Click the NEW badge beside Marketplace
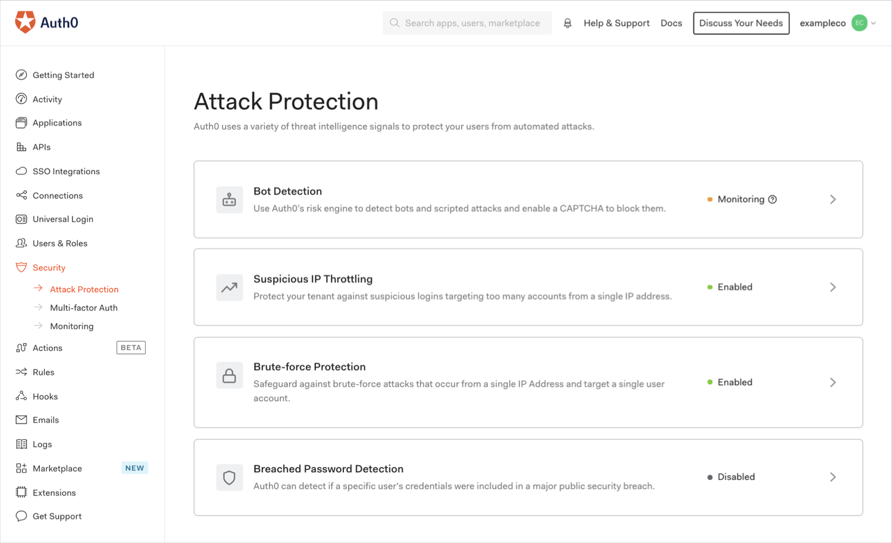The image size is (892, 543). [134, 468]
